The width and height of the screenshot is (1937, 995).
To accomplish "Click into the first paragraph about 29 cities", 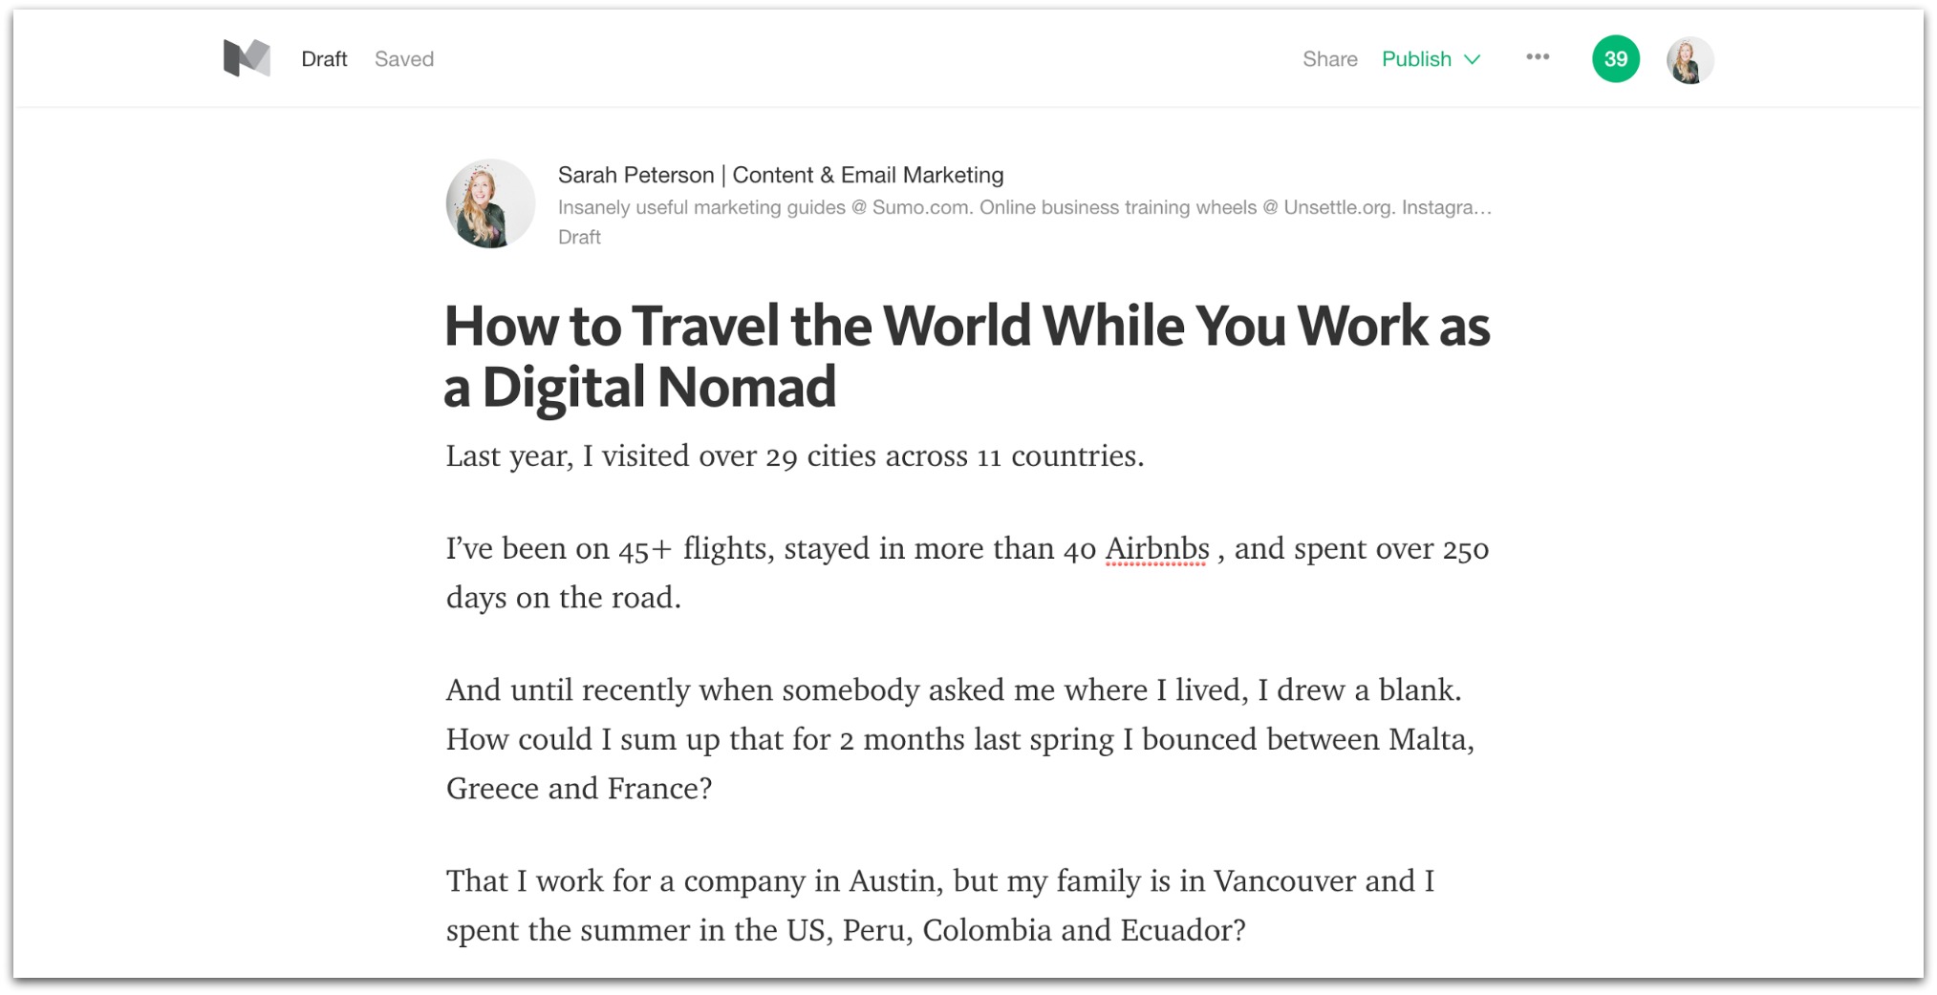I will (x=795, y=456).
